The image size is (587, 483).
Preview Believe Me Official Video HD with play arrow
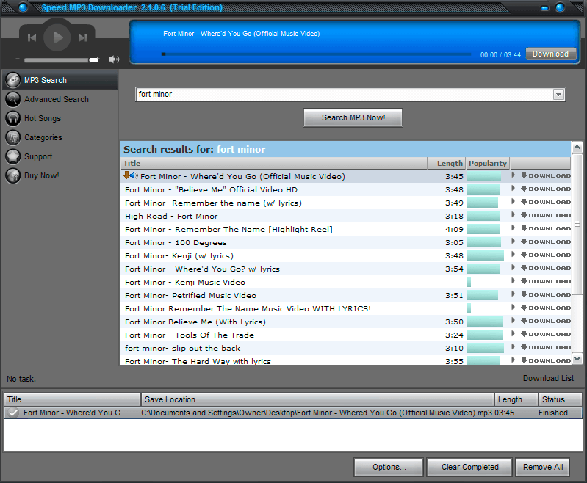514,188
